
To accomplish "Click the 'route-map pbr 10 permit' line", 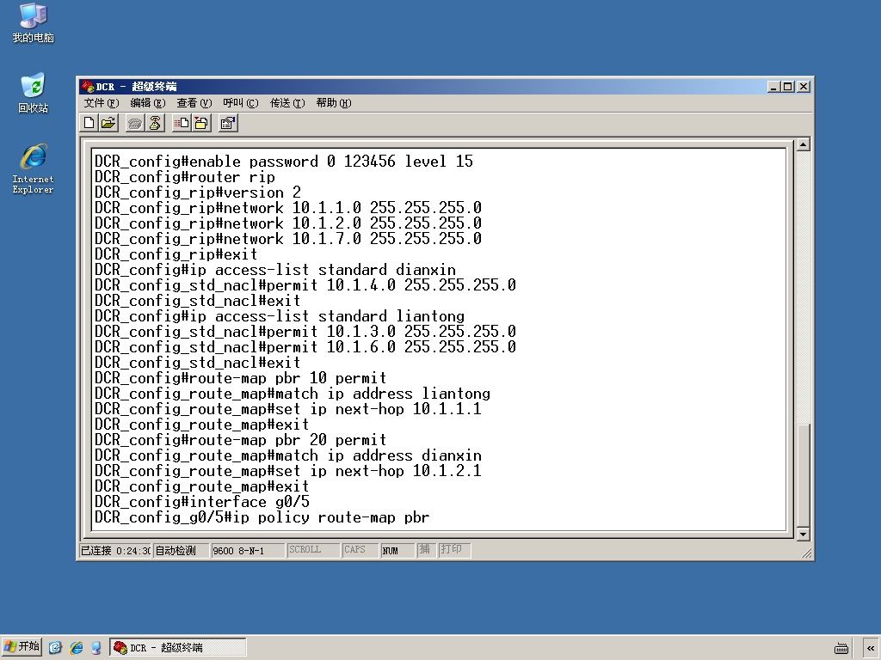I will (x=241, y=378).
